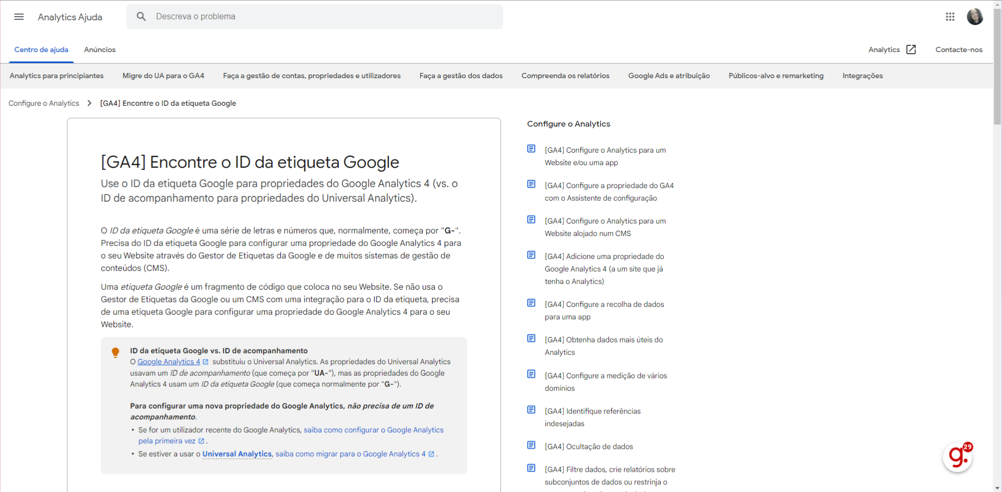Screen dimensions: 1002x492
Task: Switch to Centro de ajuda tab
Action: (41, 50)
